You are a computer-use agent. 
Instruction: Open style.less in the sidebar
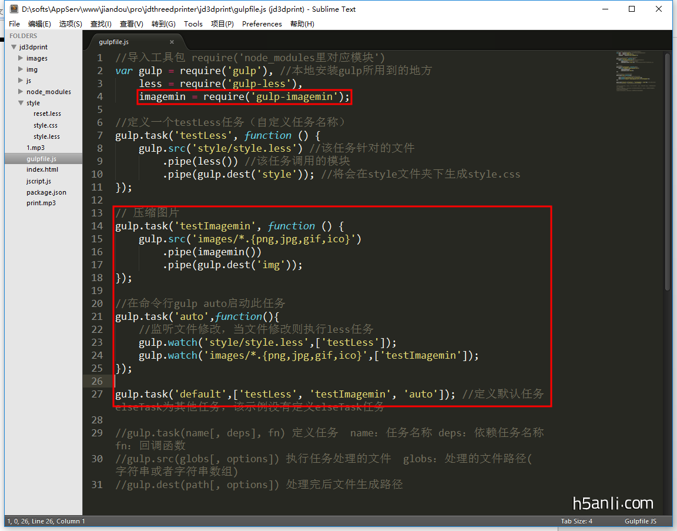click(x=46, y=136)
